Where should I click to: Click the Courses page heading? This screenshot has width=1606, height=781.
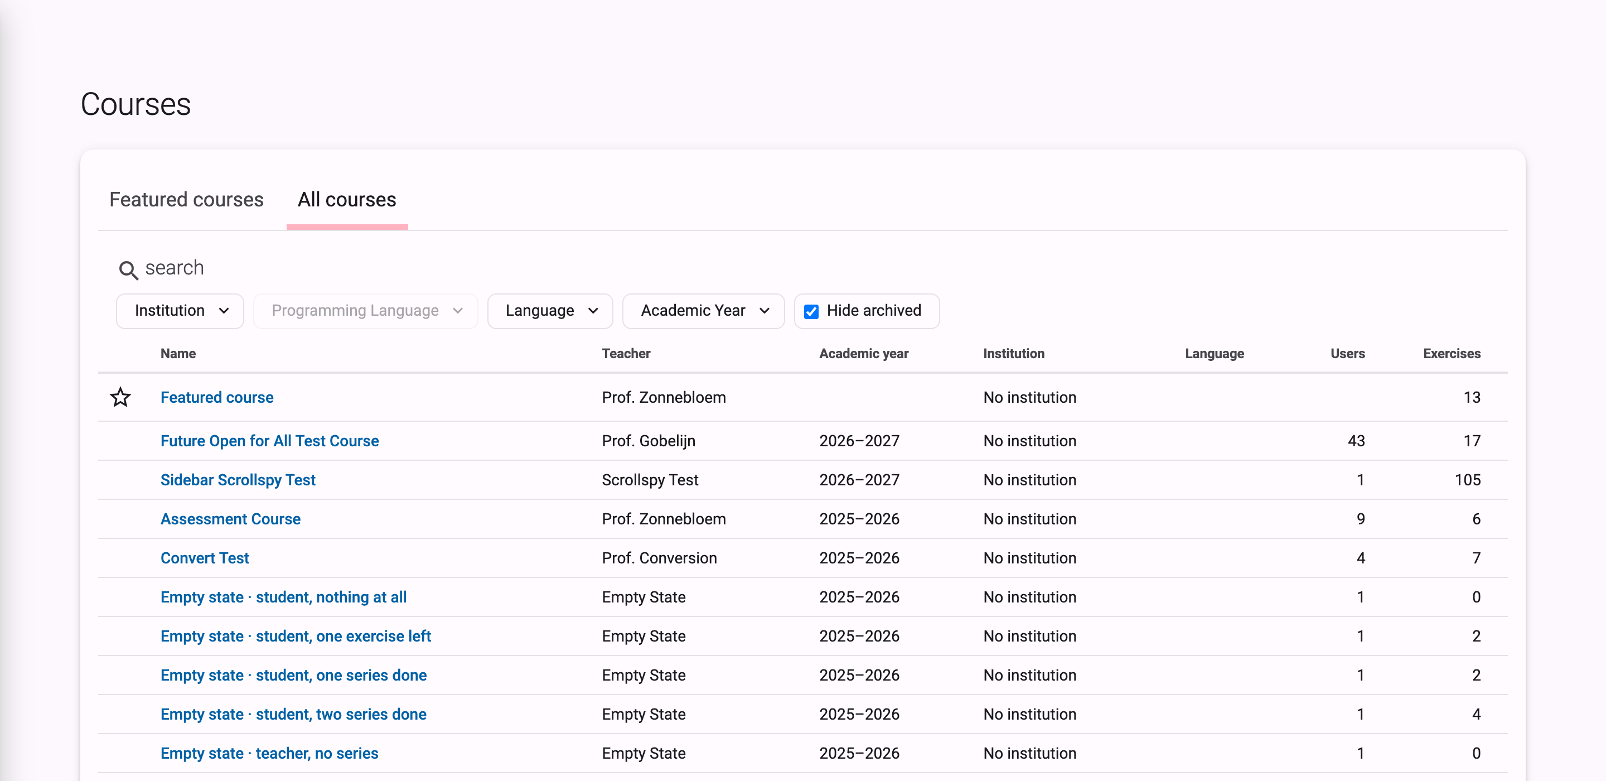(136, 104)
